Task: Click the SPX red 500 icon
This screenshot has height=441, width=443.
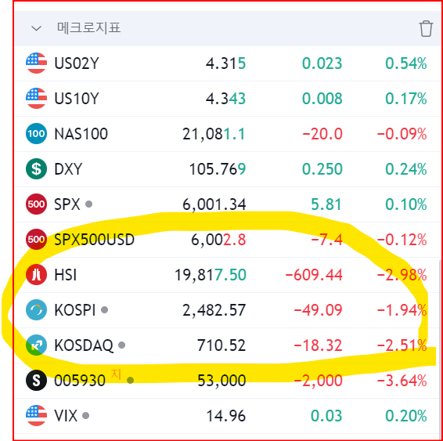Action: (x=36, y=204)
